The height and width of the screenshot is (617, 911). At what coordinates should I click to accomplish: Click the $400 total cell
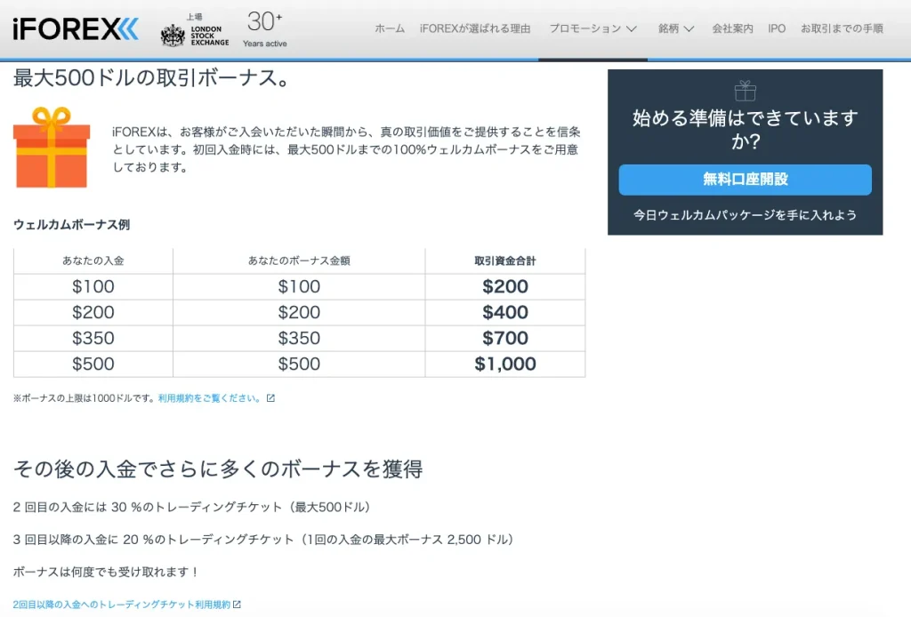[505, 312]
